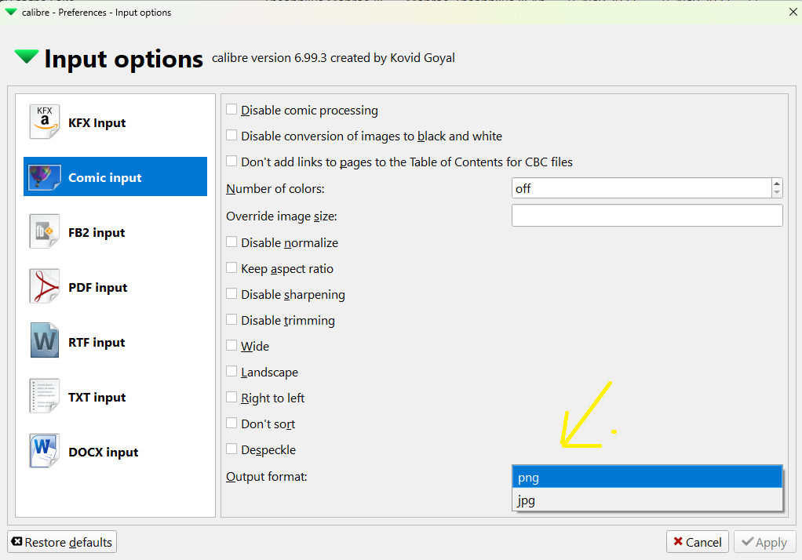802x560 pixels.
Task: Check Don't add links to pages option
Action: (x=231, y=161)
